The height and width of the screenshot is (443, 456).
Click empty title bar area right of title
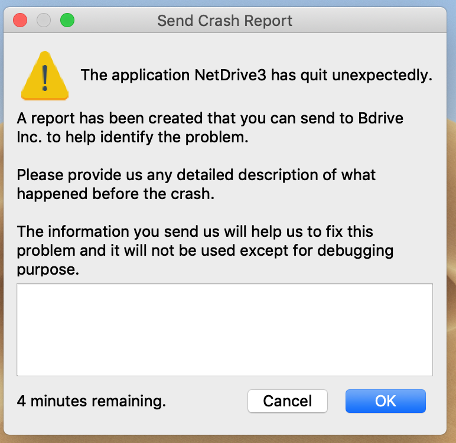coord(366,21)
